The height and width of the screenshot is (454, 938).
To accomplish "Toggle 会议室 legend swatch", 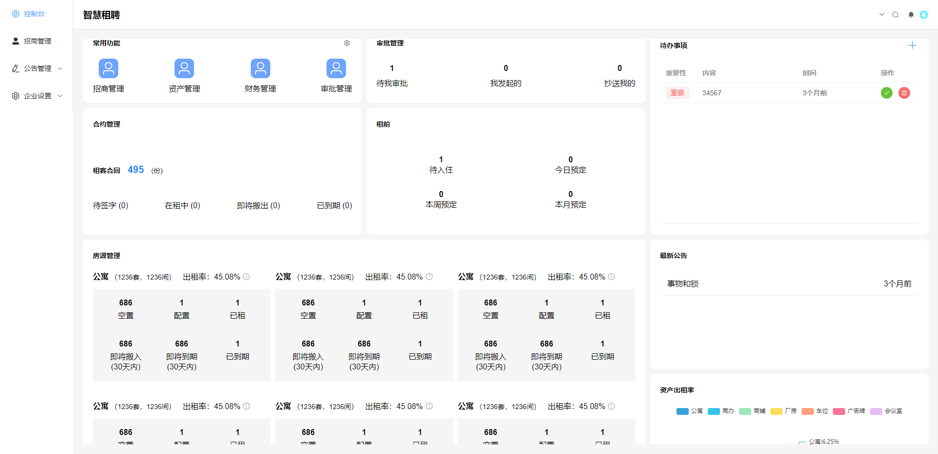I will point(876,411).
